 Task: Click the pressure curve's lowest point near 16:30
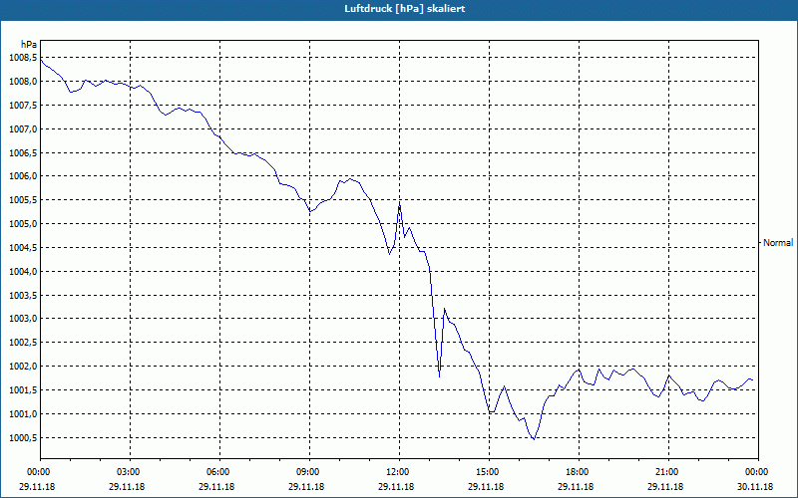534,439
